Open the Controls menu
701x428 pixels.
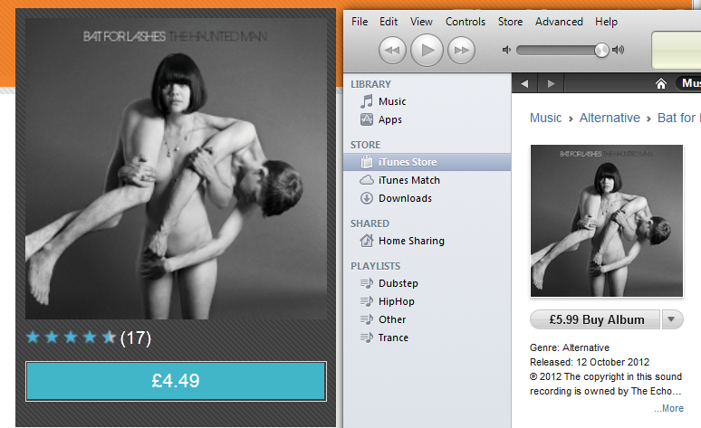(465, 22)
